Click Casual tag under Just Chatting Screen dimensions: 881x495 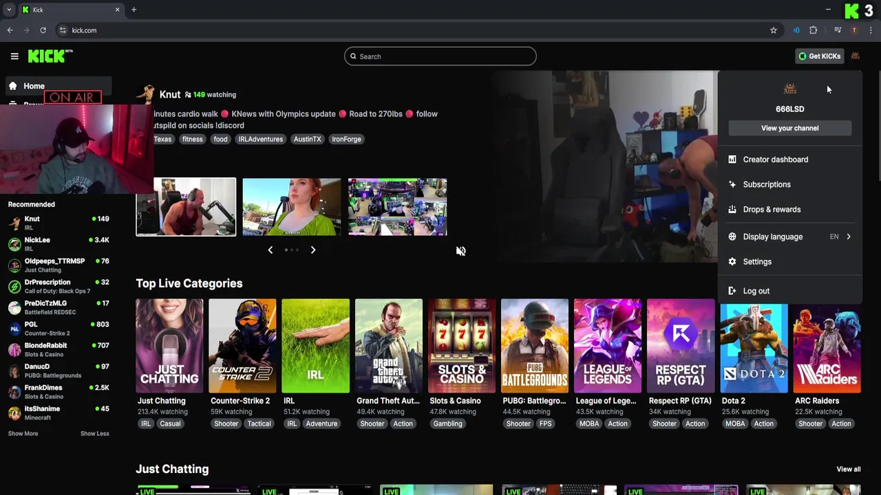170,423
